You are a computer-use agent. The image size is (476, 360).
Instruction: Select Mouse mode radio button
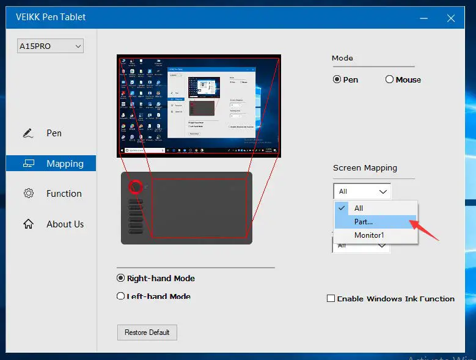tap(389, 79)
